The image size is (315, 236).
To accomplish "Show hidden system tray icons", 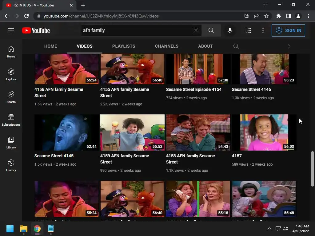I will [269, 229].
